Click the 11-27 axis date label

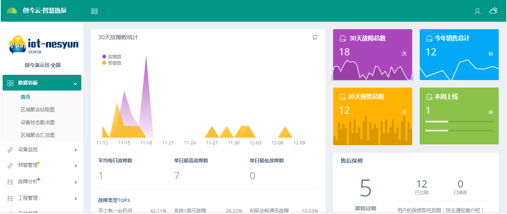click(212, 143)
